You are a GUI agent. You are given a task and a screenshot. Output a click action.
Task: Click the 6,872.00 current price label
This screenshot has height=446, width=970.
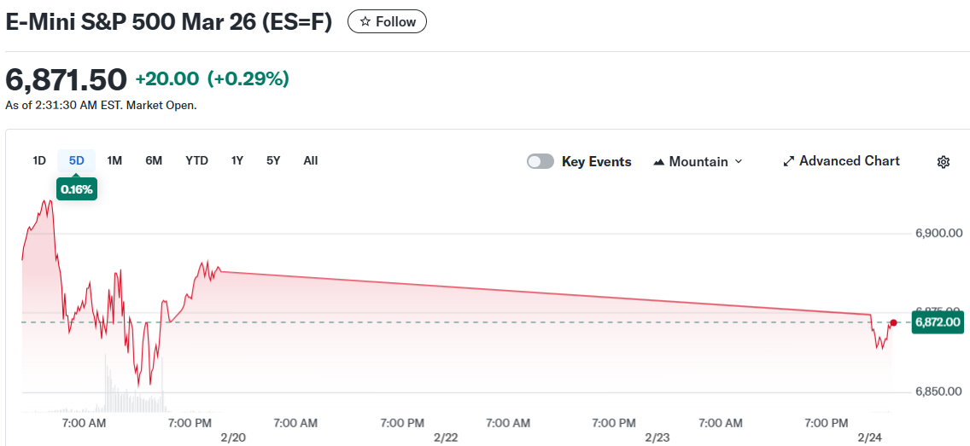(938, 322)
